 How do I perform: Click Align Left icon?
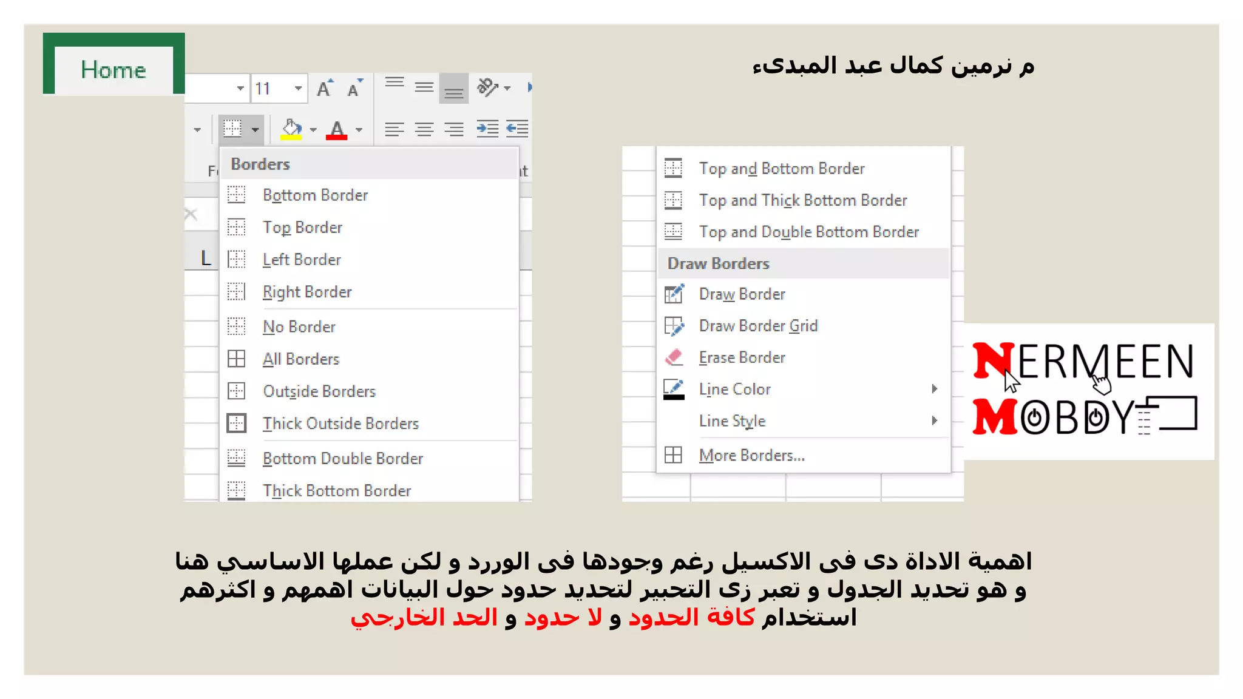(395, 129)
